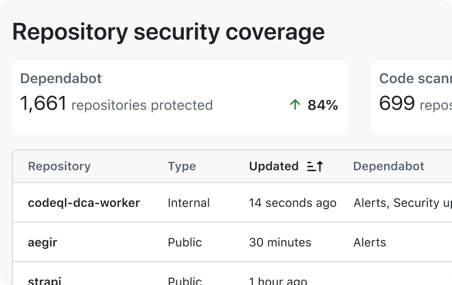The width and height of the screenshot is (452, 285).
Task: Click Alerts, Security updates in codeql row
Action: [x=403, y=203]
